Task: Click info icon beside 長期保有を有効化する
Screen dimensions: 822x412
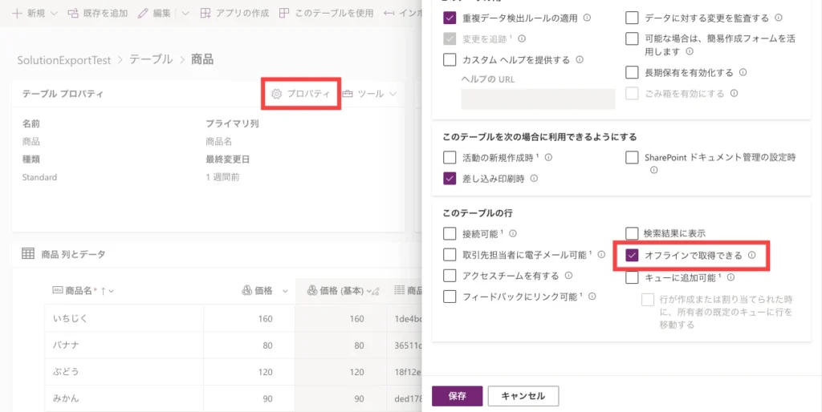Action: pyautogui.click(x=743, y=73)
